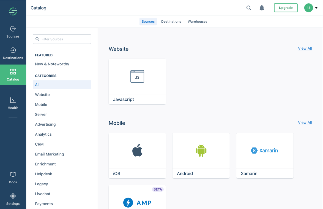The image size is (323, 209).
Task: Expand the user account chevron
Action: 316,8
